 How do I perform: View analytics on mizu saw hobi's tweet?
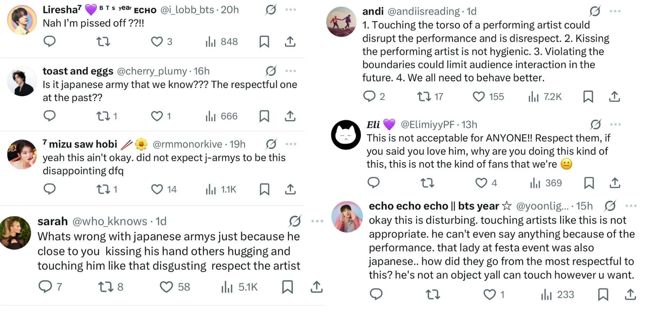tap(210, 189)
